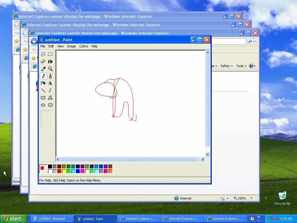Screen dimensions: 297x223
Task: Select the Pick Color eyedropper tool
Action: coord(43,69)
